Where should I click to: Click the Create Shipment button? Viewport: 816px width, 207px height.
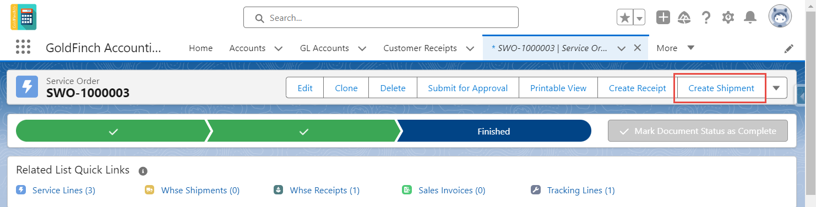point(721,88)
